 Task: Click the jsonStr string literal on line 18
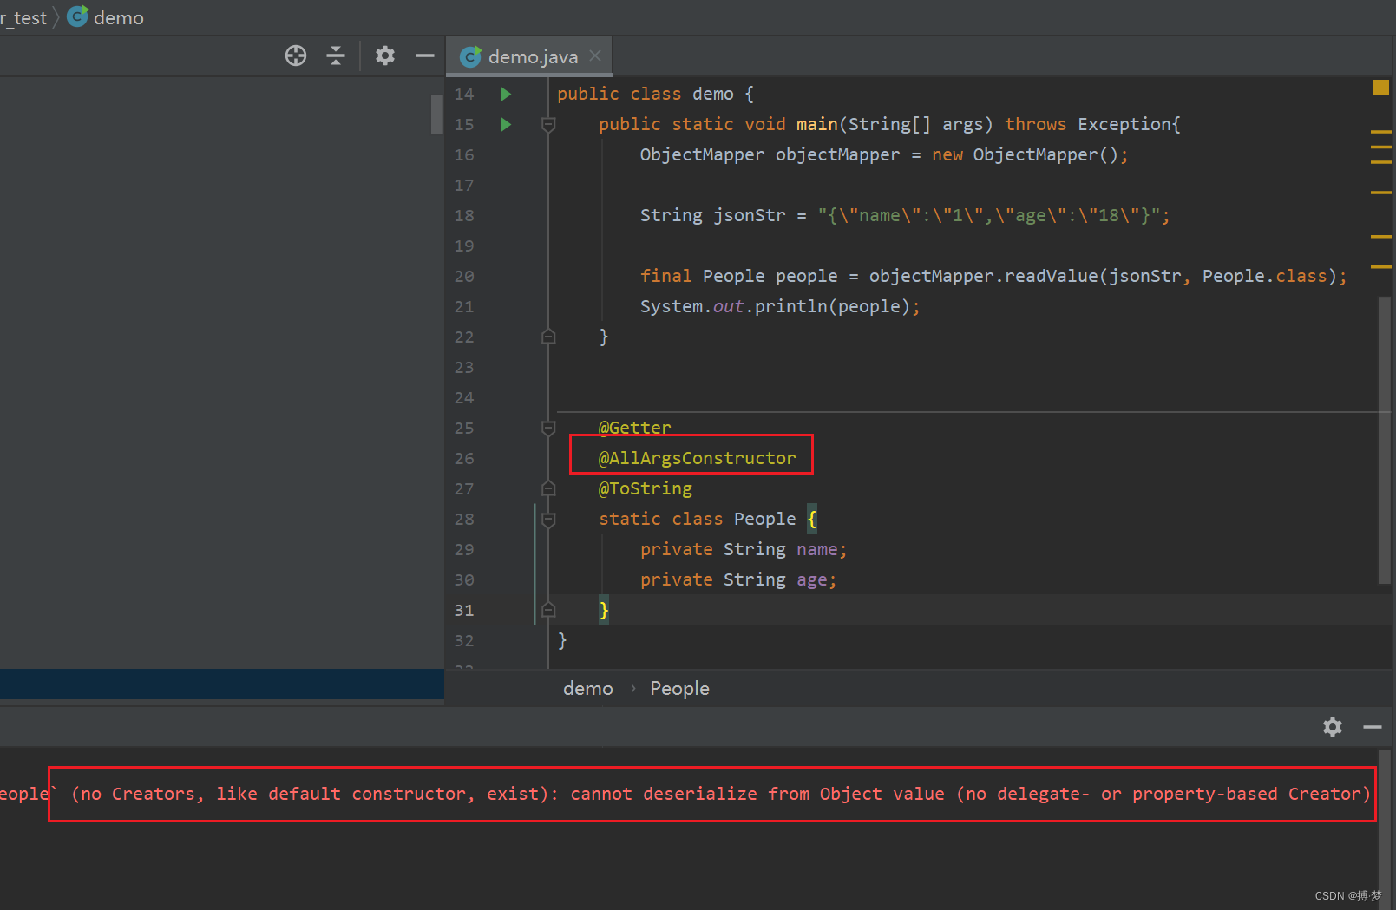coord(988,215)
